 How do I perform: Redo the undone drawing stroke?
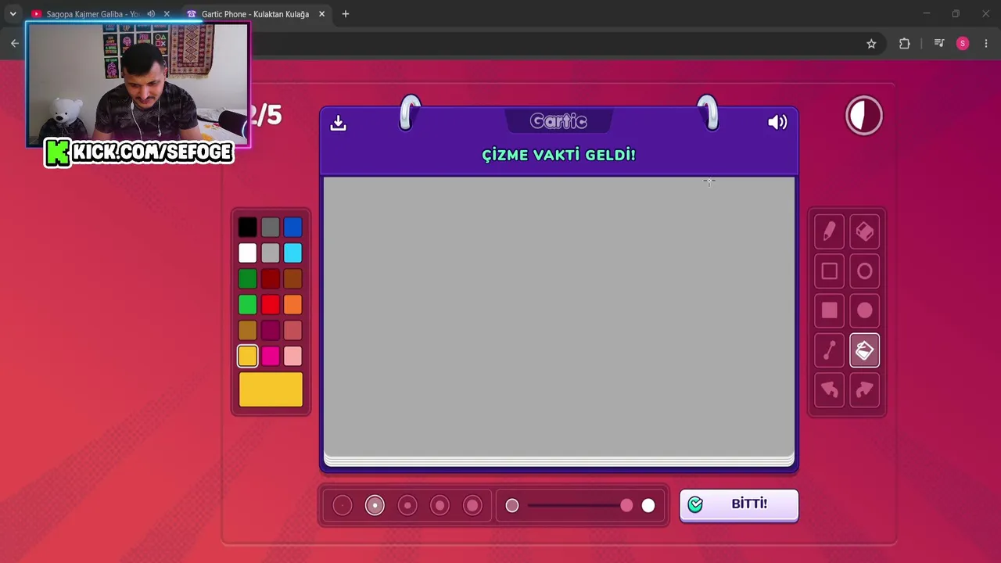(x=864, y=389)
